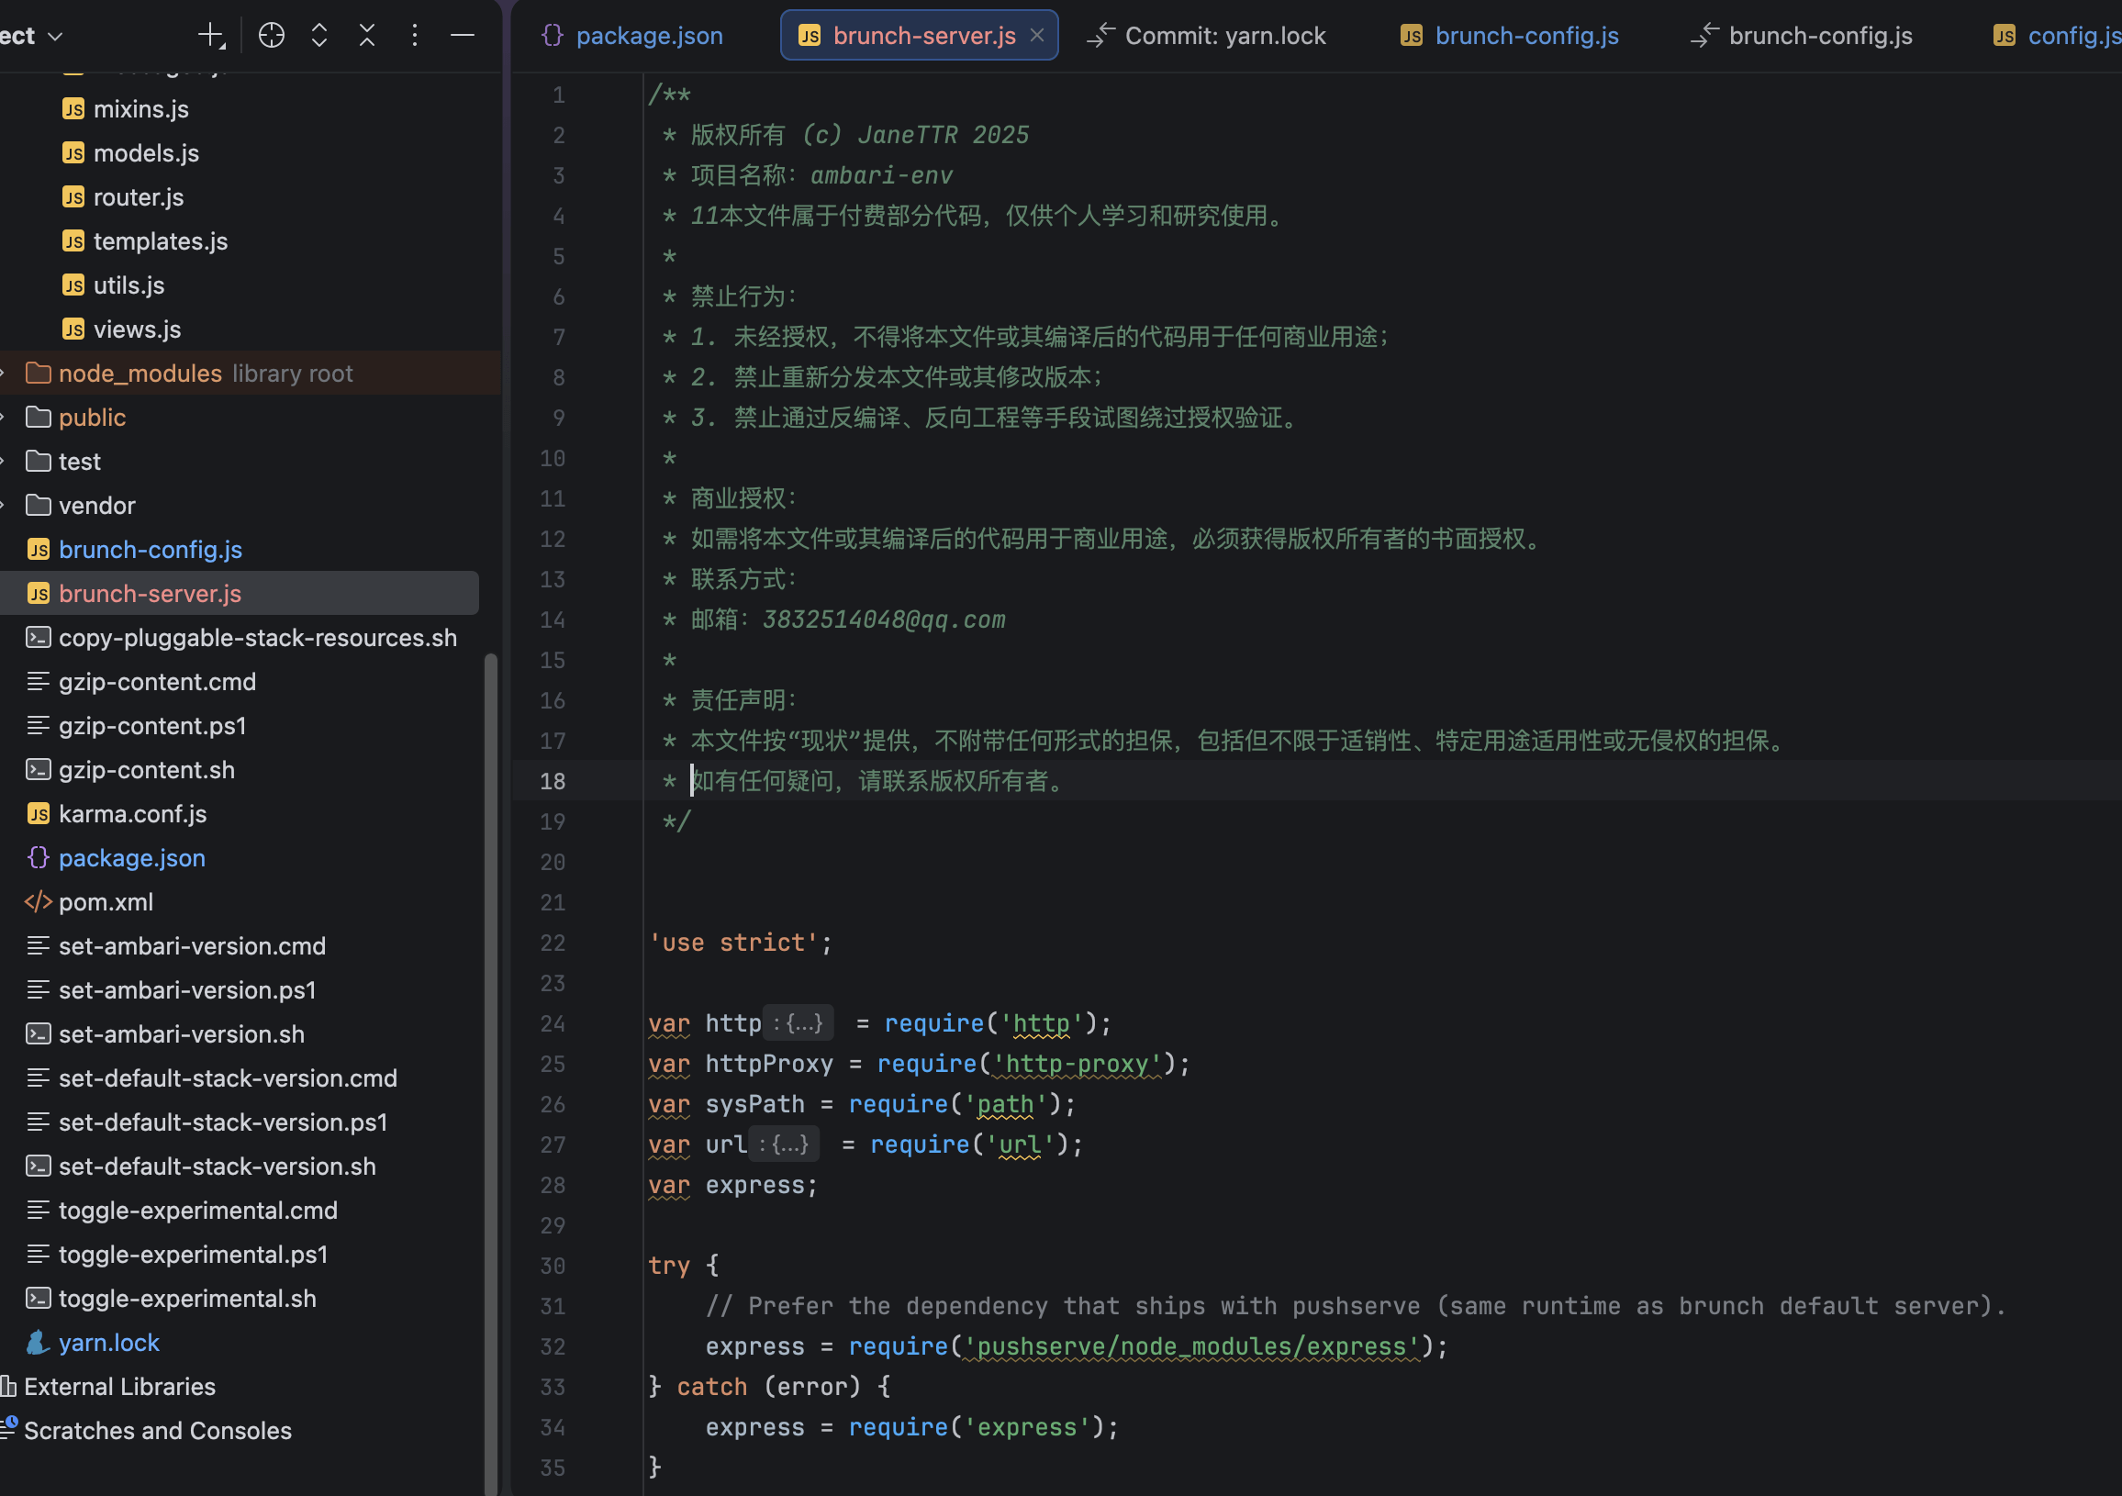
Task: Click the Select Opened File crosshair icon
Action: [x=272, y=36]
